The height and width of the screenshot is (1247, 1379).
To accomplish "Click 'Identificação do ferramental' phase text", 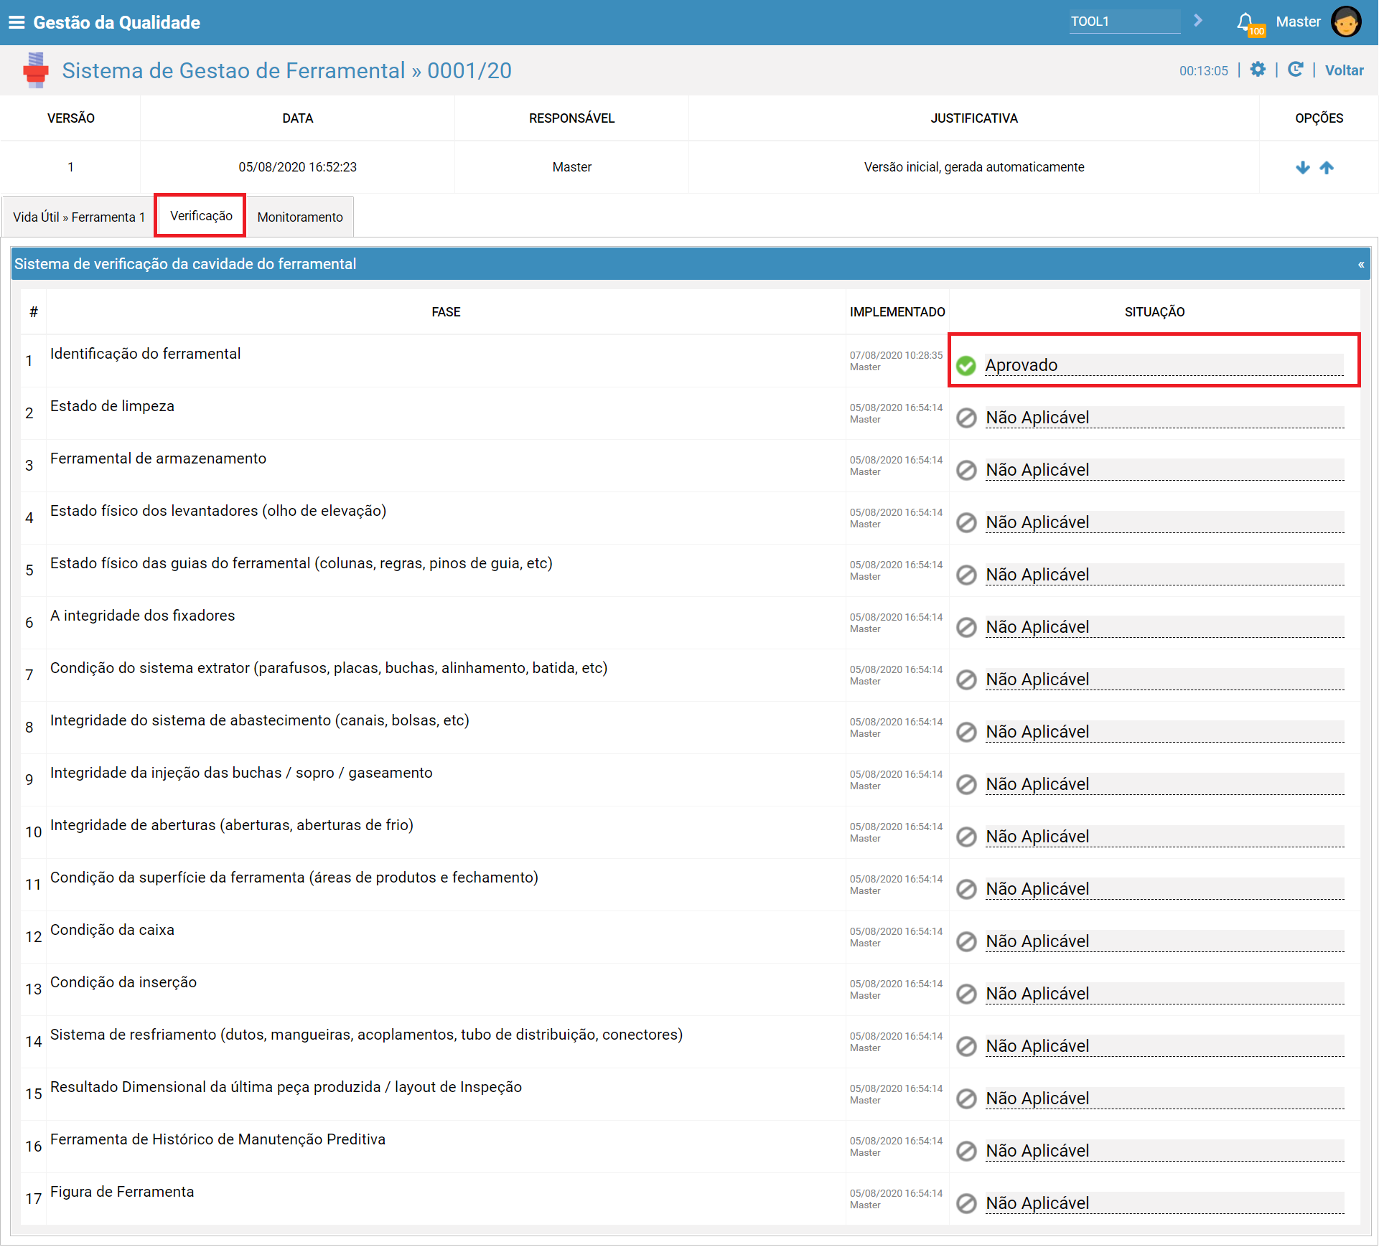I will 145,354.
